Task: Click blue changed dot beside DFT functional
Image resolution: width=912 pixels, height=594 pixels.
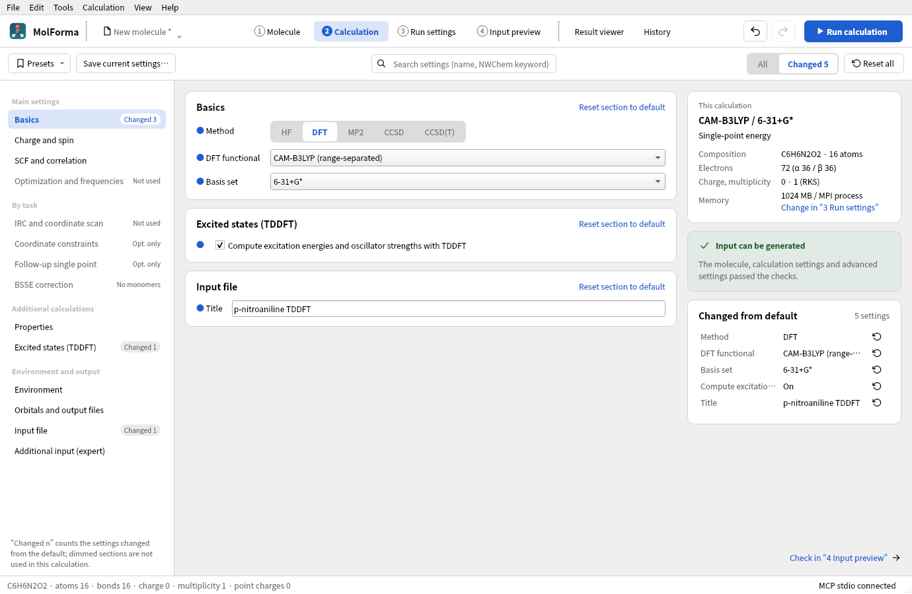Action: click(x=200, y=158)
